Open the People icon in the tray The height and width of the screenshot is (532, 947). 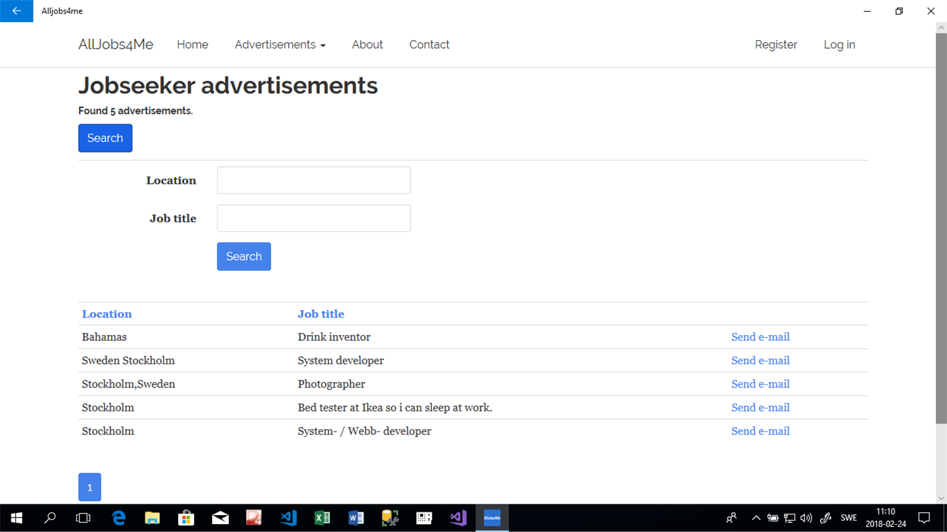coord(731,518)
